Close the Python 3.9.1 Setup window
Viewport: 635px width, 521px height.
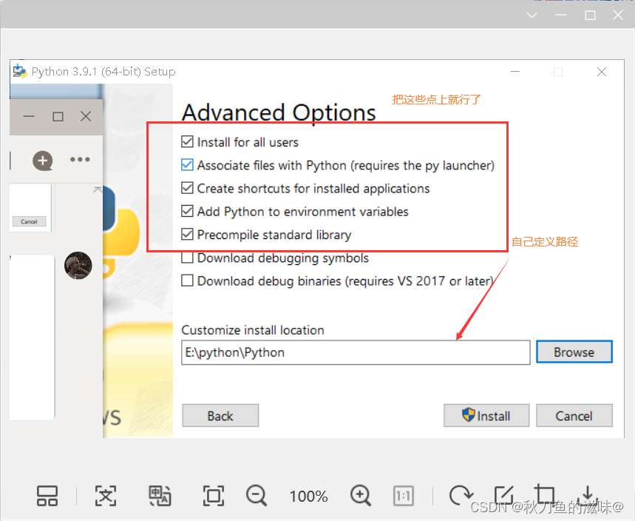coord(602,72)
